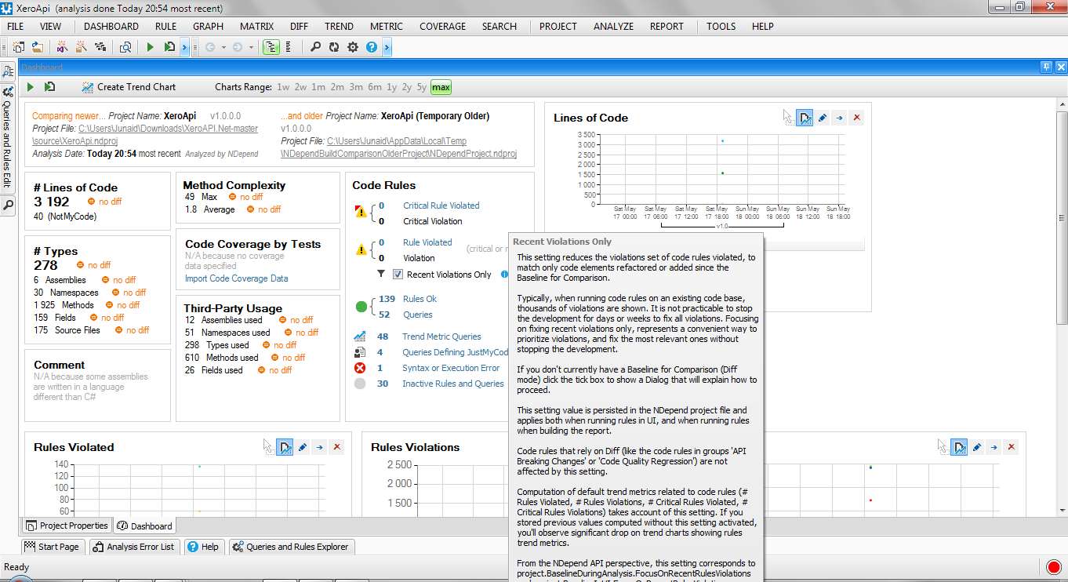Expand first toolbar overflow chevron
1068x582 pixels.
tap(185, 47)
